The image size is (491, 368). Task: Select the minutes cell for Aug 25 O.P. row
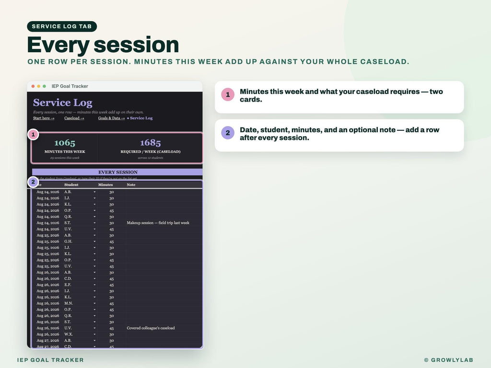111,260
